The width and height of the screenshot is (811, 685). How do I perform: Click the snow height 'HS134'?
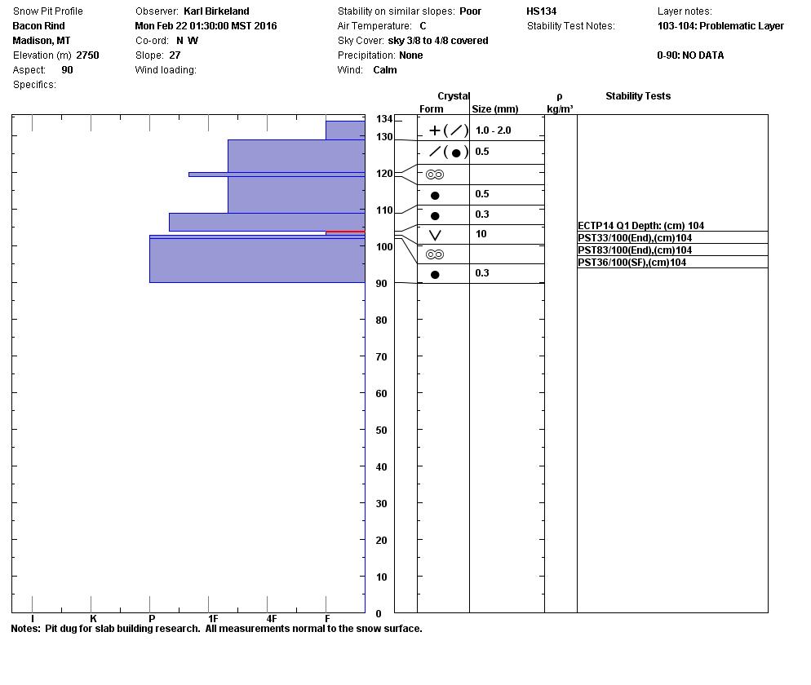[542, 11]
